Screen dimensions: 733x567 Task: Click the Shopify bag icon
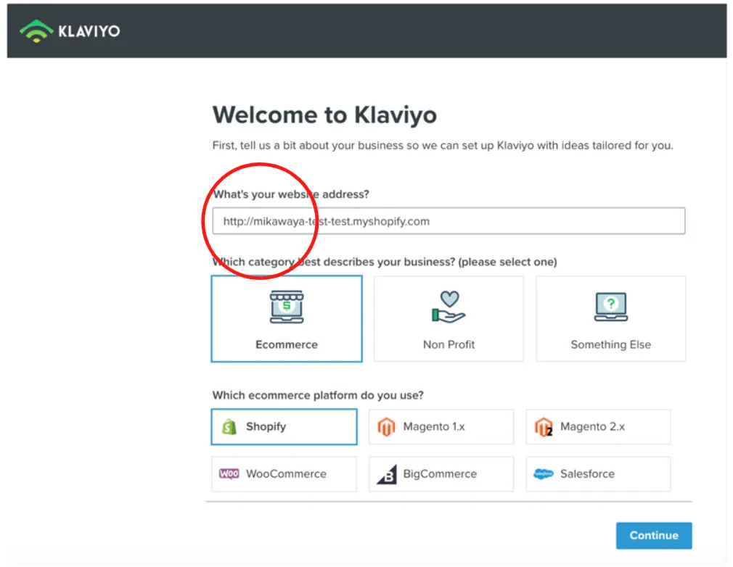pyautogui.click(x=229, y=427)
